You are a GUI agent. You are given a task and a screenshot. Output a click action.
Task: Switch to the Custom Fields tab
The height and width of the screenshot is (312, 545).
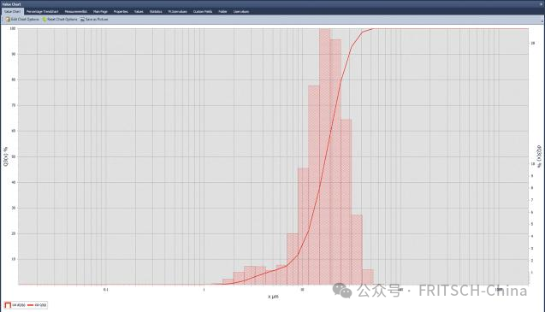tap(203, 11)
